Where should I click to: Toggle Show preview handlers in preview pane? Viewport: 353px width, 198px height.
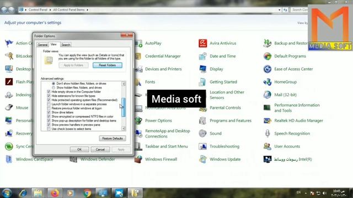point(49,125)
